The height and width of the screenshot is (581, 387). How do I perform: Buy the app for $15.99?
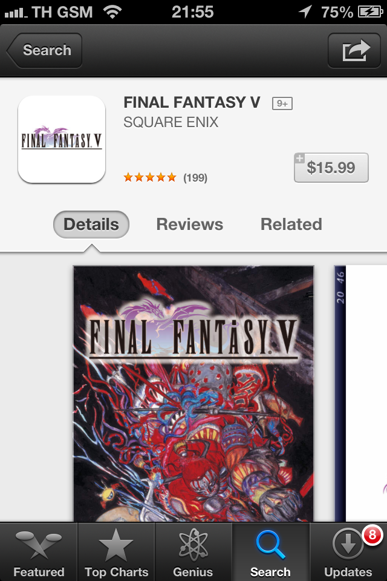pyautogui.click(x=331, y=168)
